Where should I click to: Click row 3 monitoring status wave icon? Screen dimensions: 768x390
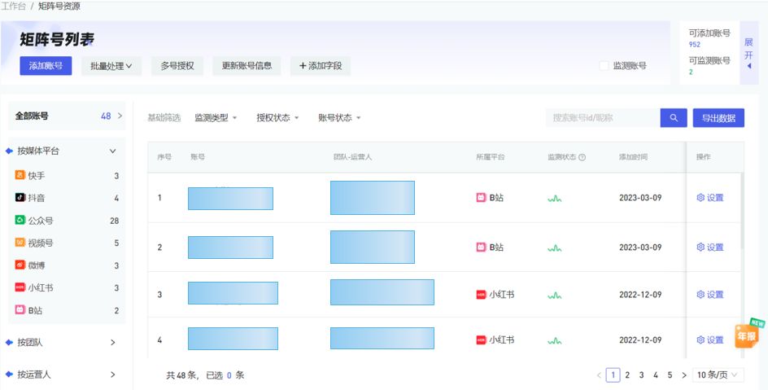[555, 296]
